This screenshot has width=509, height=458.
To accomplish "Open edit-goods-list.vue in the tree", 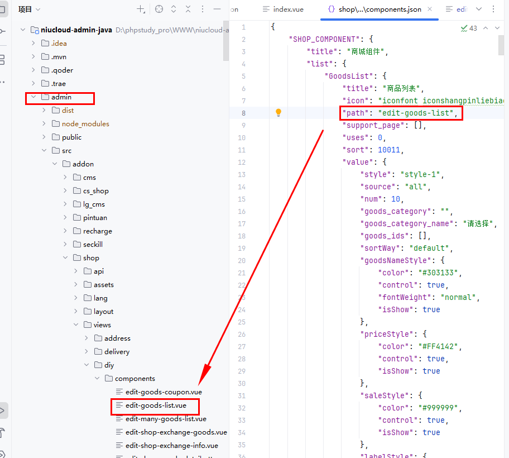I will 156,405.
